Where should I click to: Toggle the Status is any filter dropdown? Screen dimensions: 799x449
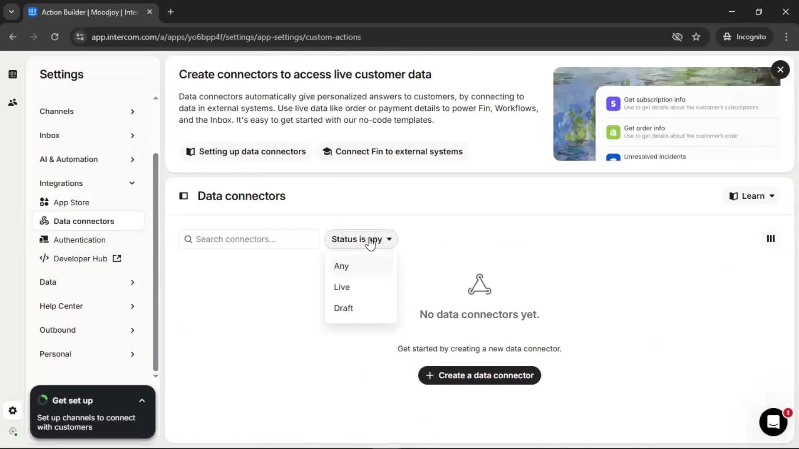click(361, 239)
